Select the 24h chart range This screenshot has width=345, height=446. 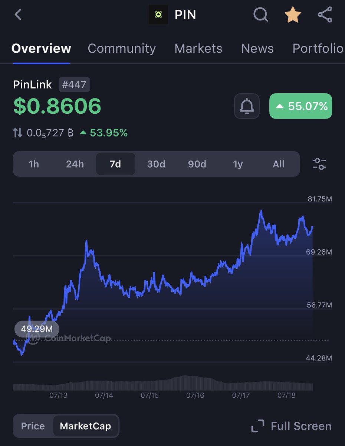tap(75, 164)
